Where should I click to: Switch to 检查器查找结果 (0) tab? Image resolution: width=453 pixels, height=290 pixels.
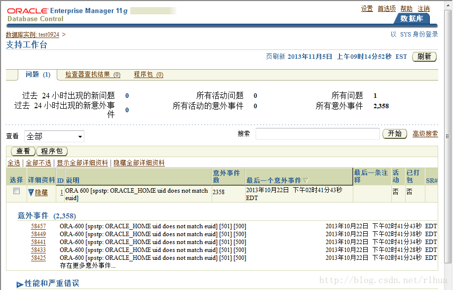(93, 75)
